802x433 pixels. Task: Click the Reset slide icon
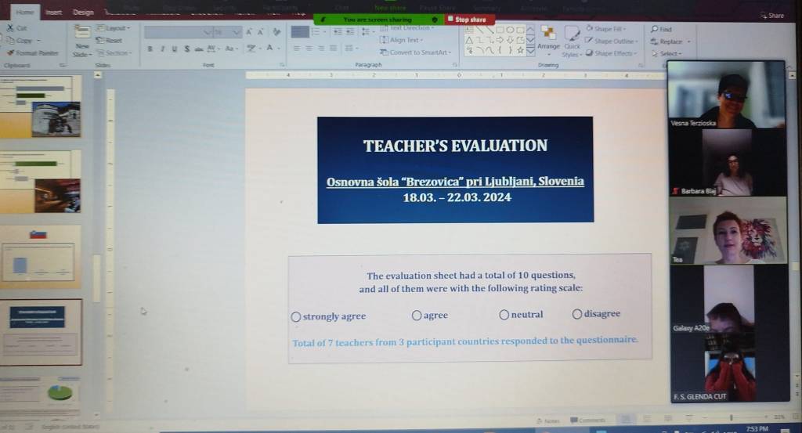pyautogui.click(x=100, y=40)
